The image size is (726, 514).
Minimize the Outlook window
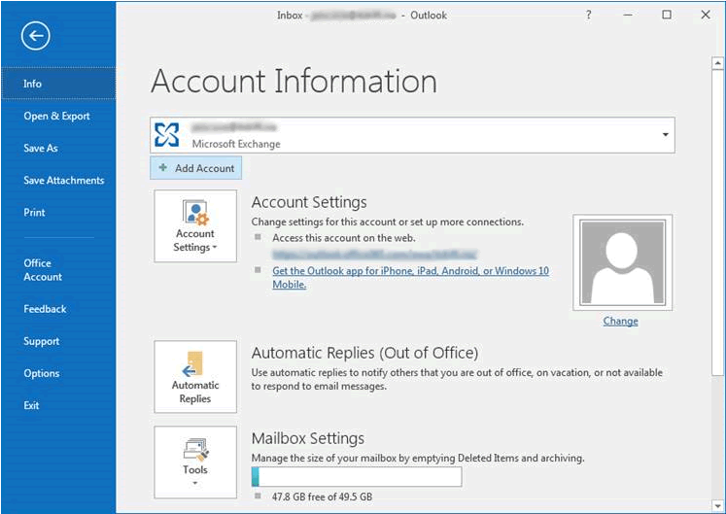pos(628,15)
